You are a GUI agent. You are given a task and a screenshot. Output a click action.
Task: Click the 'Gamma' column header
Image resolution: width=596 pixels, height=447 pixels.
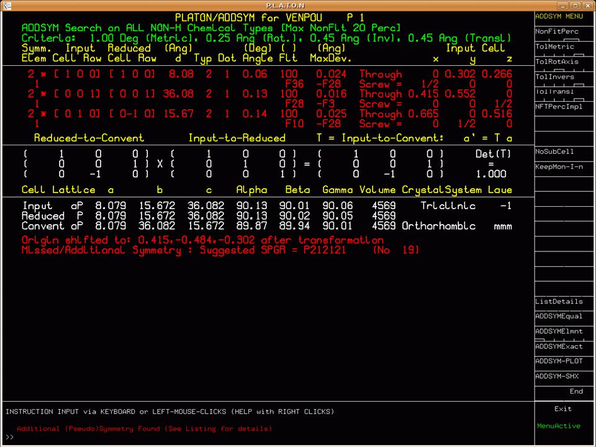point(337,190)
